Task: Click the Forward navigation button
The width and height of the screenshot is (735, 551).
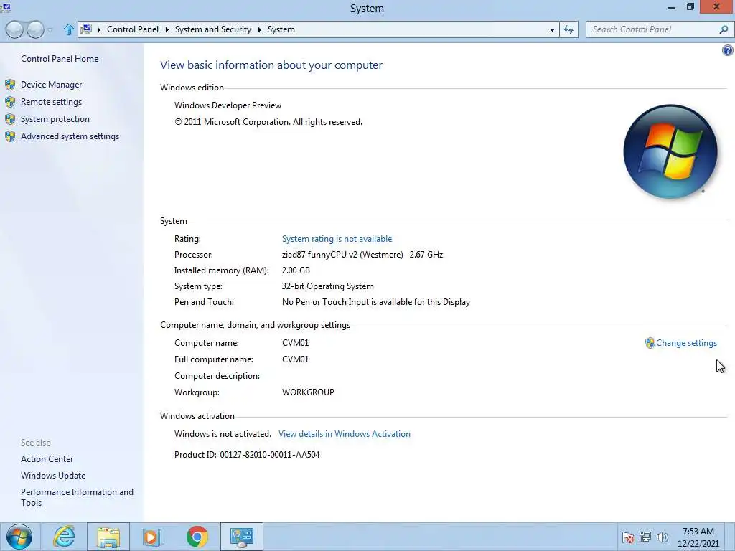Action: [35, 29]
